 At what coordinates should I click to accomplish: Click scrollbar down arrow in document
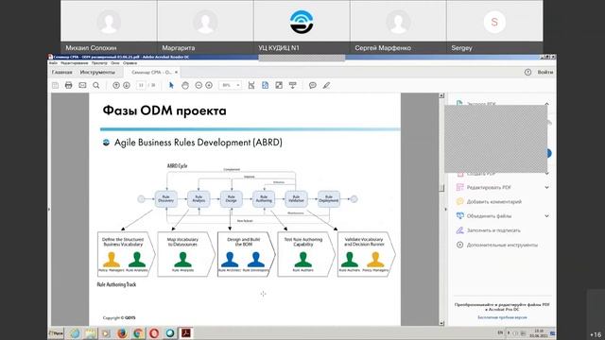click(441, 323)
